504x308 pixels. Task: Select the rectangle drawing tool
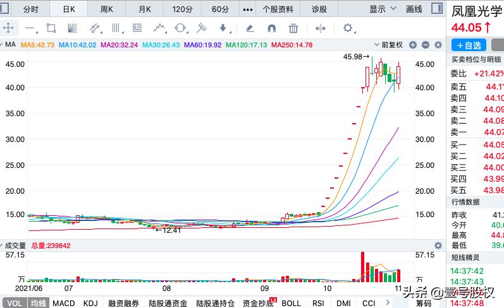51,28
